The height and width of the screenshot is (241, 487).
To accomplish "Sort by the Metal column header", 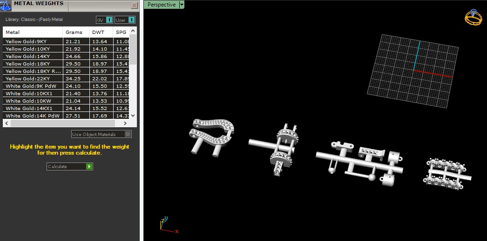I will tap(33, 32).
